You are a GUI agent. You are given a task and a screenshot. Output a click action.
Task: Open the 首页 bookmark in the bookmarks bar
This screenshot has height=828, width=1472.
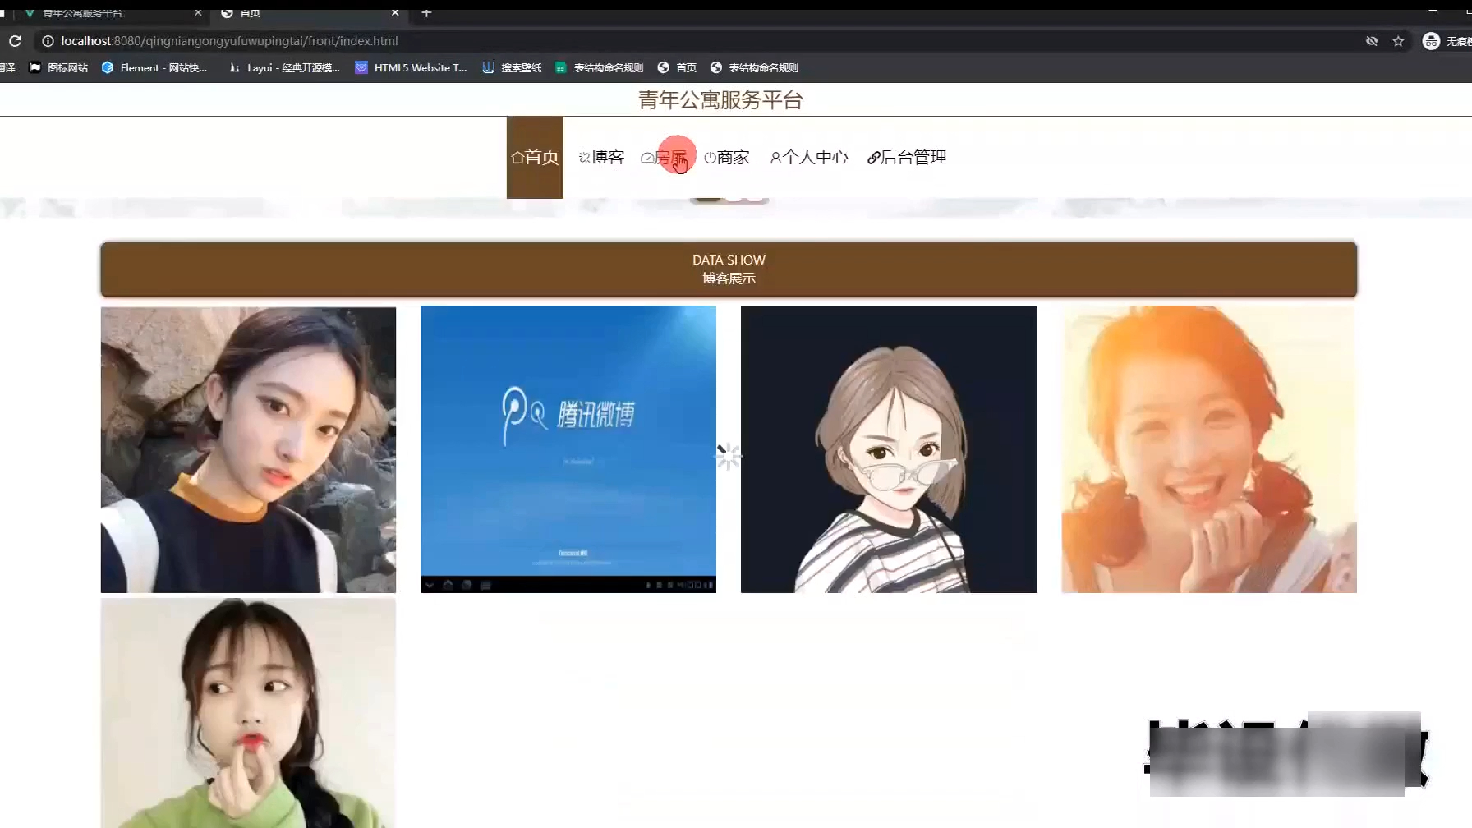click(x=677, y=67)
